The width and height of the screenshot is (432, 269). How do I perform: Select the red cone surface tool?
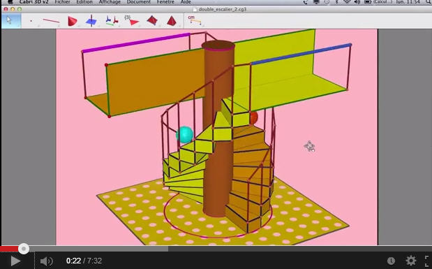72,21
